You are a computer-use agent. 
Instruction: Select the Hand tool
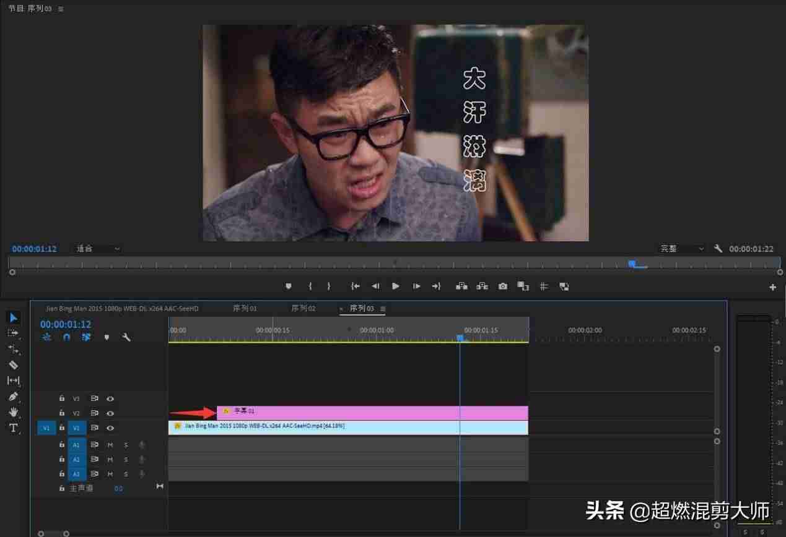13,412
